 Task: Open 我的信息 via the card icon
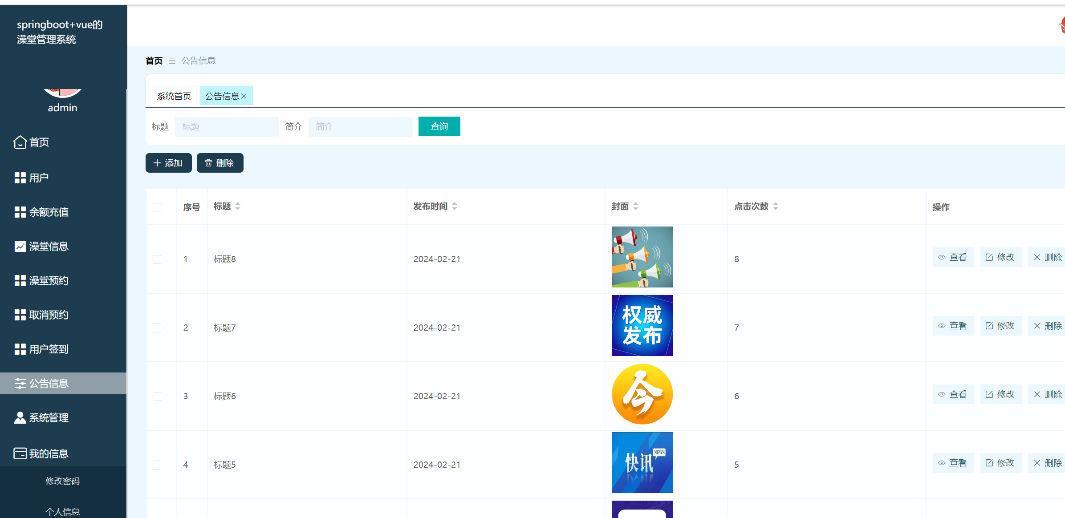point(20,453)
